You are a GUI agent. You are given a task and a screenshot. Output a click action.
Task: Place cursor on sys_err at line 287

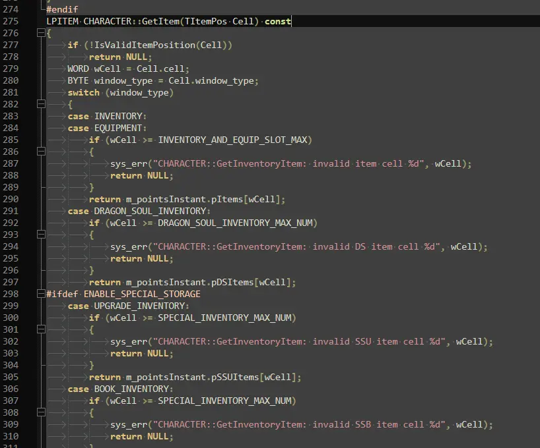[x=128, y=164]
